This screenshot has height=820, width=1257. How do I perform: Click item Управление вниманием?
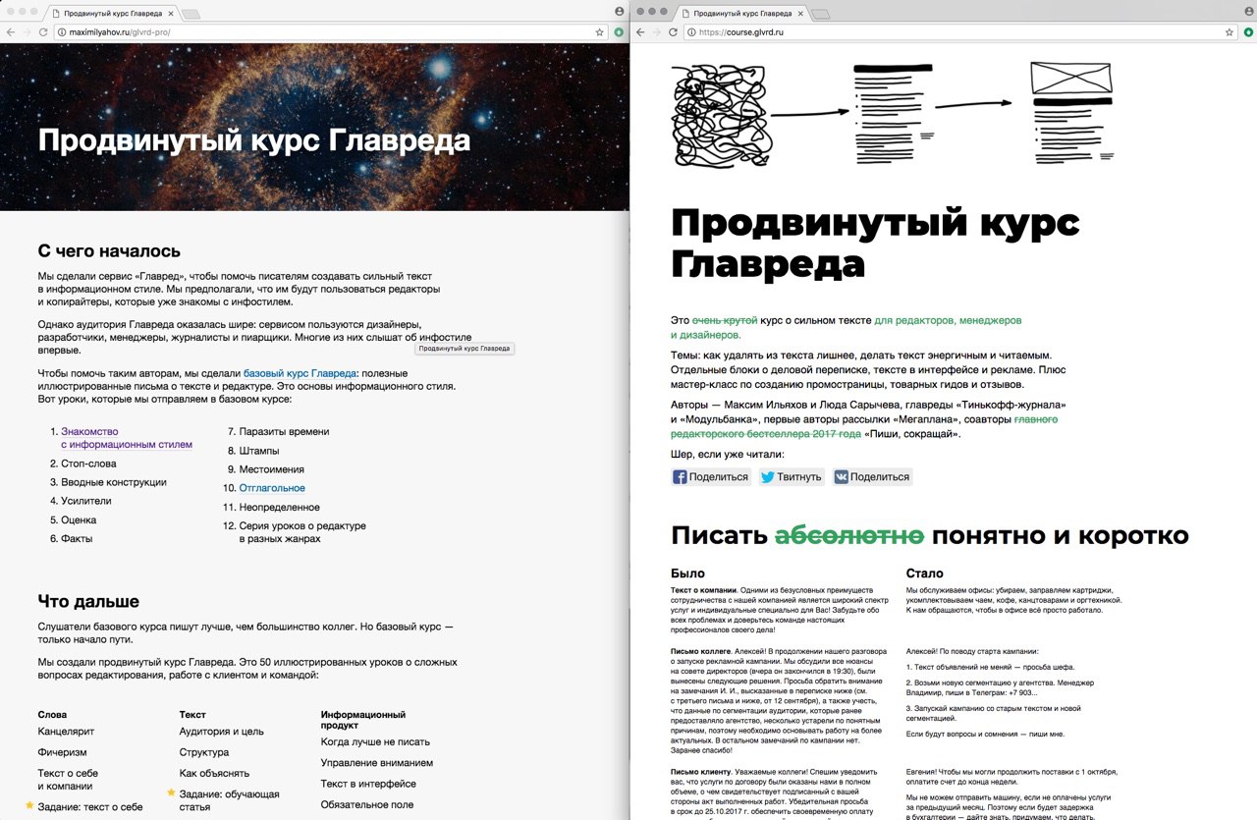[377, 763]
